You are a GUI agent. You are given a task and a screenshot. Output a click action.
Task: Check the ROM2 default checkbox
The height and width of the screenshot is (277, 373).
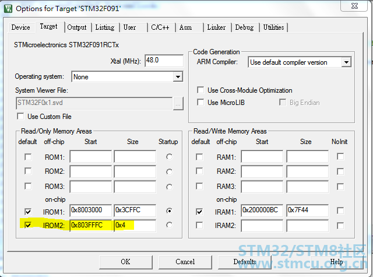[x=28, y=171]
